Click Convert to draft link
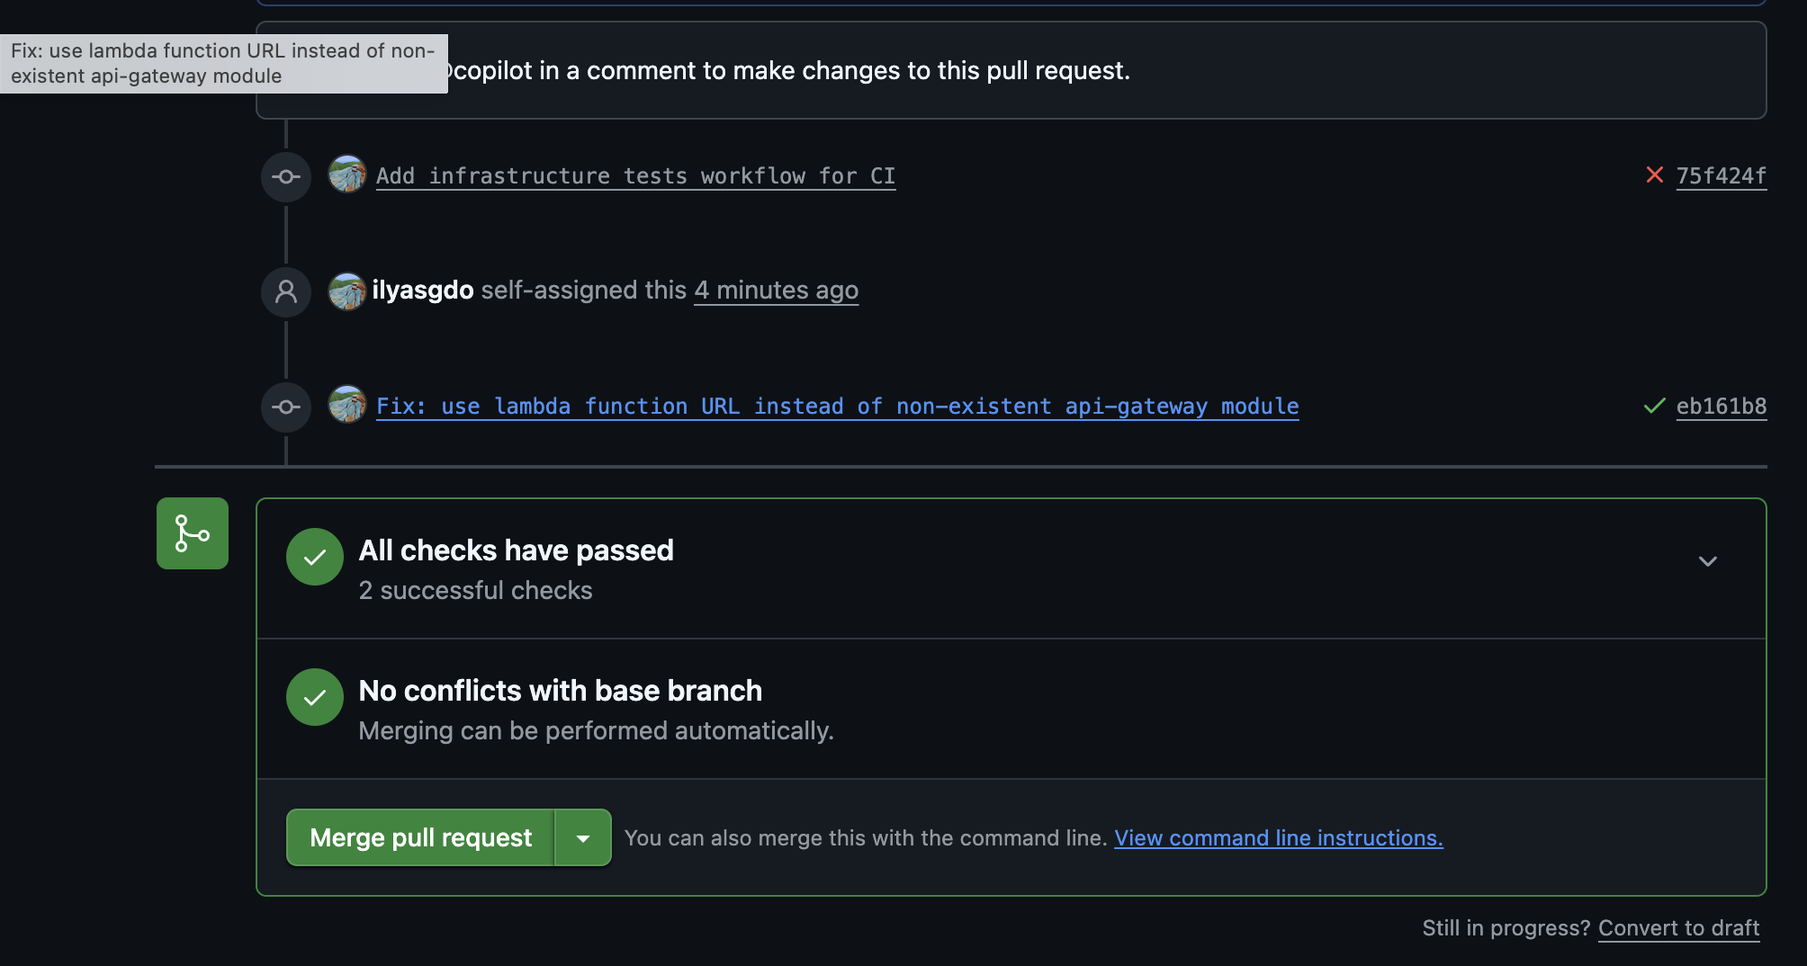1807x966 pixels. click(x=1678, y=928)
